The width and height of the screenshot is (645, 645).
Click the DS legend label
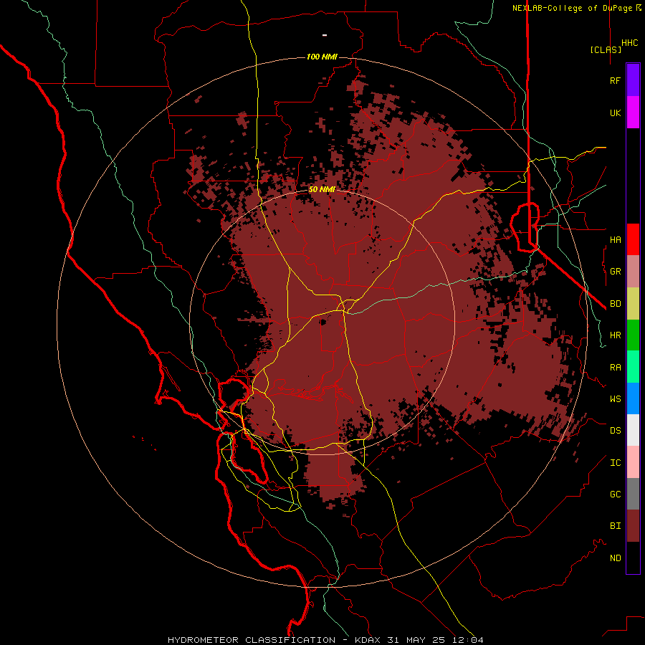click(615, 431)
